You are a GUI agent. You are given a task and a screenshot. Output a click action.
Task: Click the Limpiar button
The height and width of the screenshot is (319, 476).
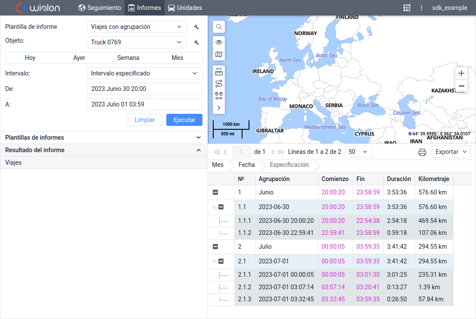pos(145,120)
